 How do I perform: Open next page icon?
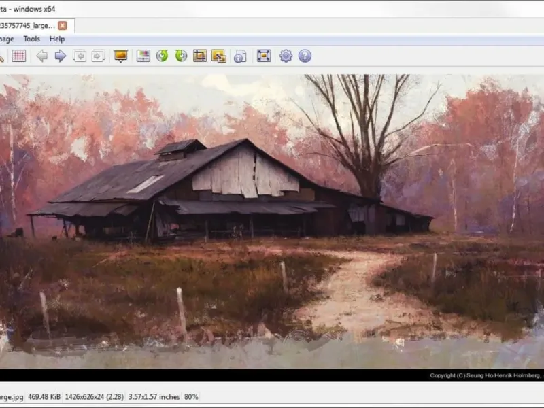coord(98,56)
